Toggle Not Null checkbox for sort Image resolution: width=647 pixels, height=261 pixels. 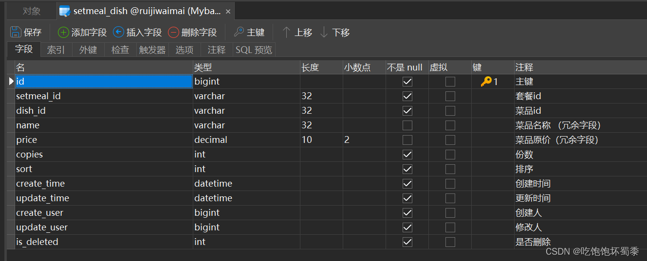tap(407, 169)
